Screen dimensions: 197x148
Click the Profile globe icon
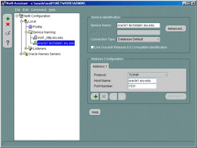point(30,27)
